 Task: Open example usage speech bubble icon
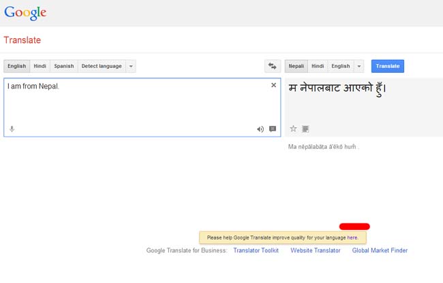pos(273,129)
